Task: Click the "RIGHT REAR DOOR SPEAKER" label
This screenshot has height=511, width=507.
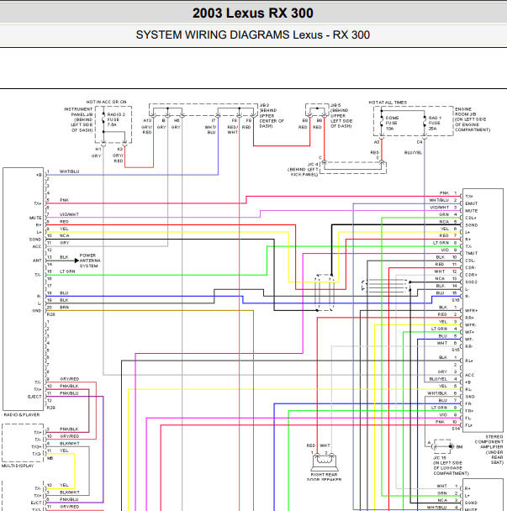Action: [324, 477]
